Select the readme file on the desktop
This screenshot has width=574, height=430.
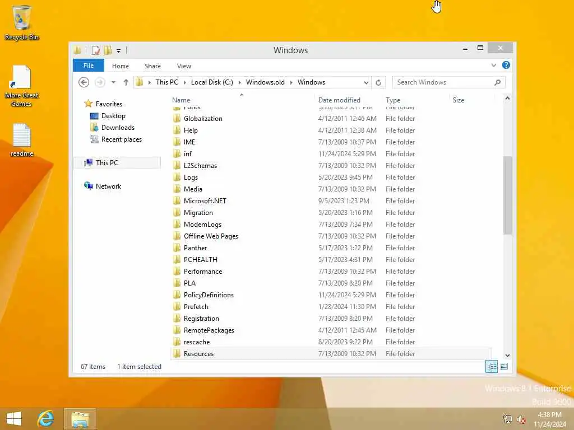pyautogui.click(x=22, y=141)
